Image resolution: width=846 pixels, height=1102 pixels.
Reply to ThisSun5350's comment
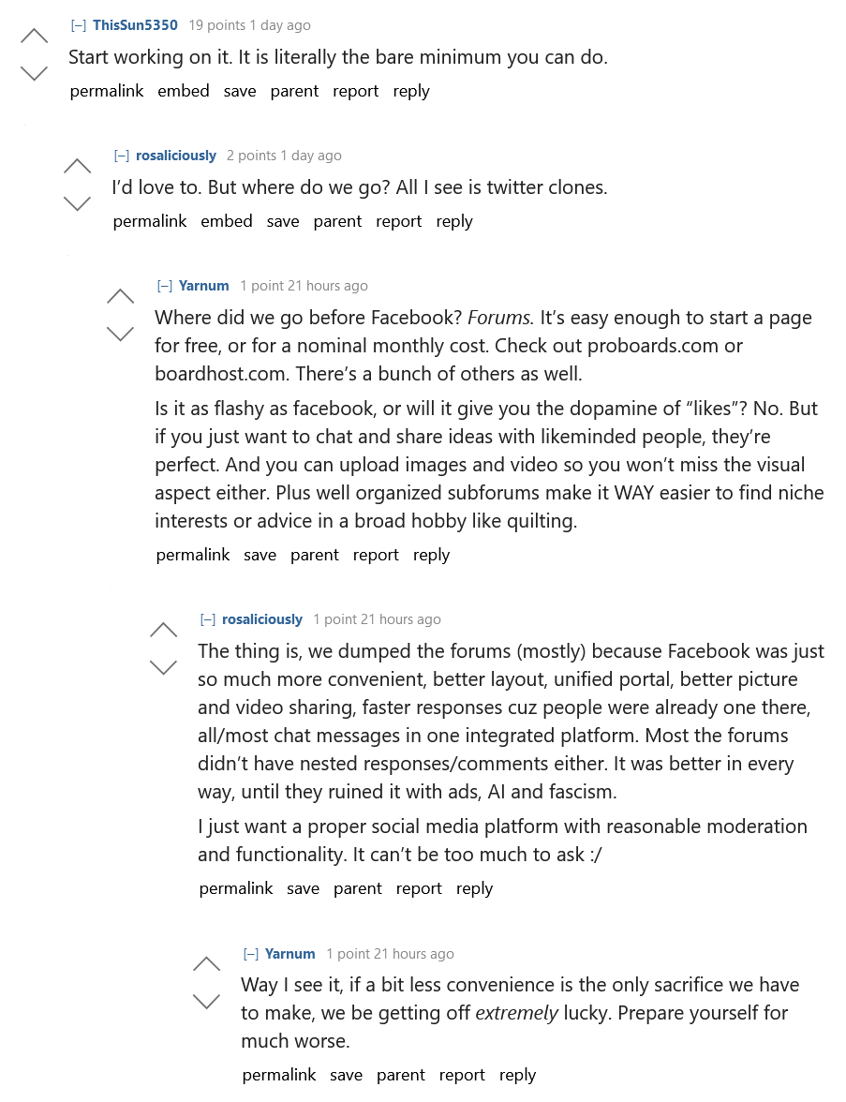(411, 91)
